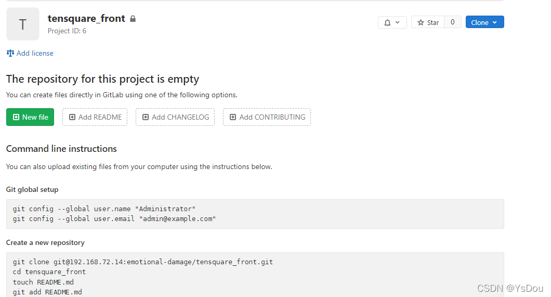
Task: Click the plus icon in Add CHANGELOG
Action: [146, 117]
